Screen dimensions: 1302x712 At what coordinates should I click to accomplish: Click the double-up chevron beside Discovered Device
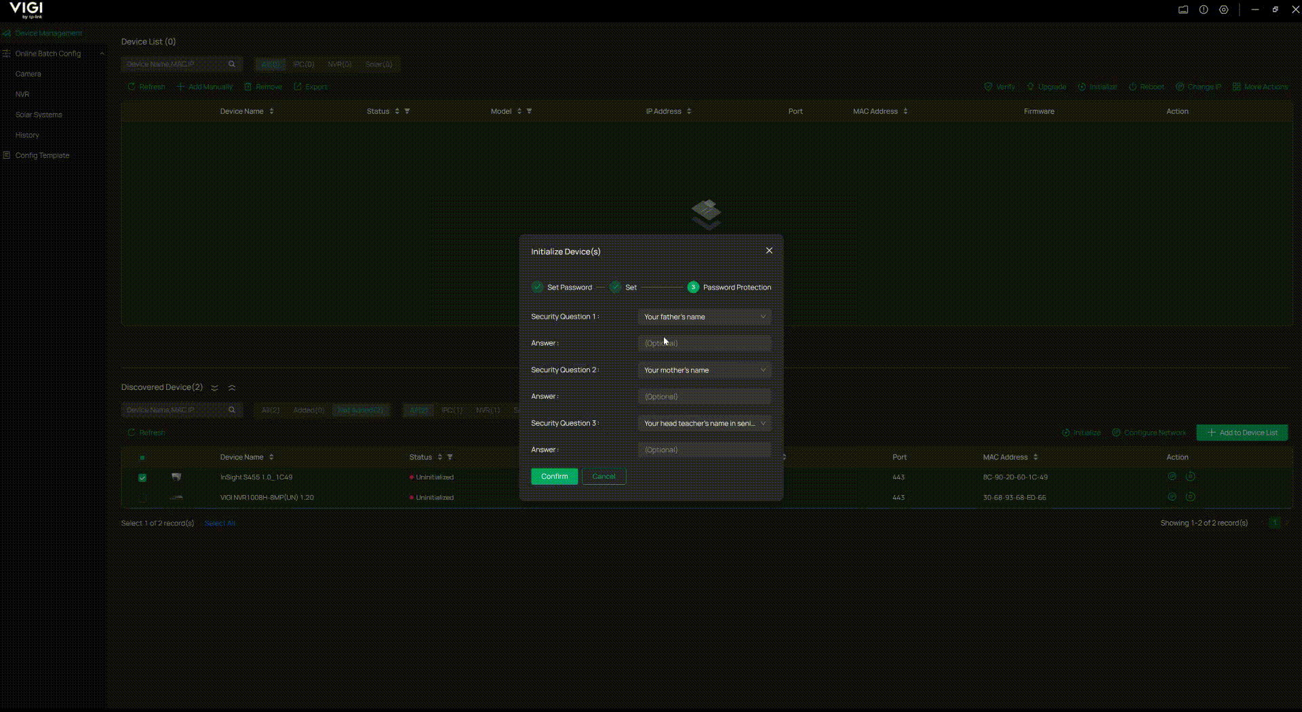232,388
